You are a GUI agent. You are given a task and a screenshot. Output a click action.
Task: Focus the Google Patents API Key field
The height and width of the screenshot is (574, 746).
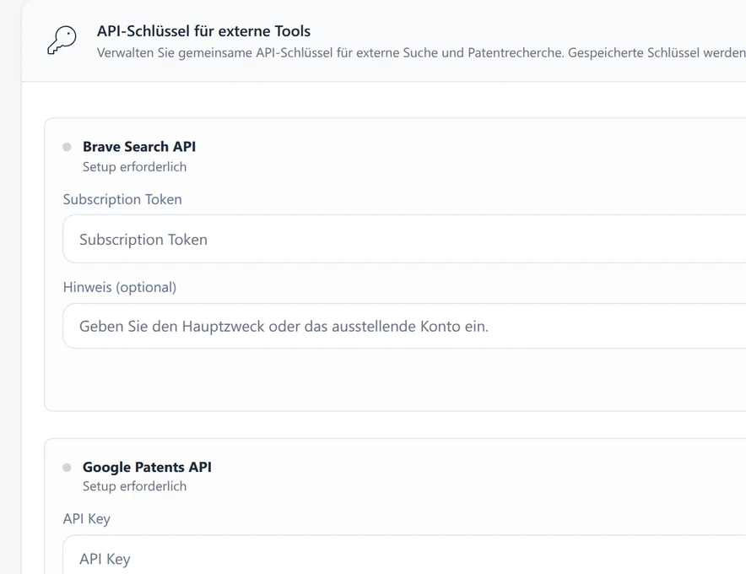(404, 555)
